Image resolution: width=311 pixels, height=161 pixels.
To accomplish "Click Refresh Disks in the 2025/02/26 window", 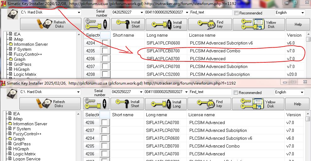I will (x=50, y=104).
